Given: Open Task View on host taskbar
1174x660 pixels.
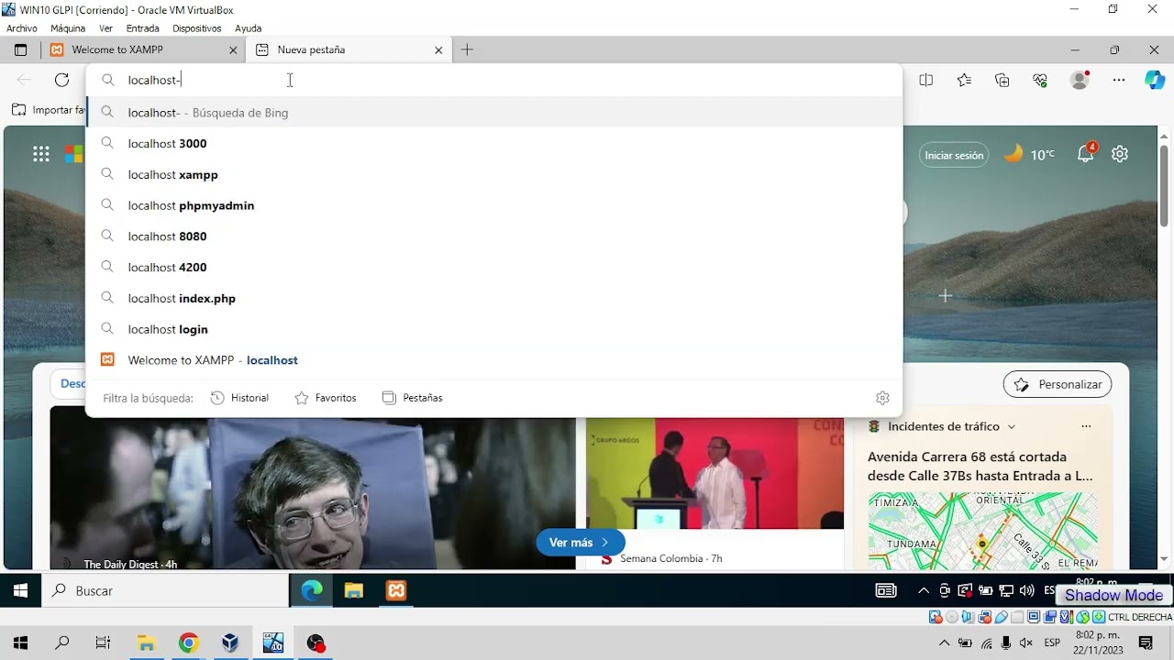Looking at the screenshot, I should (x=104, y=643).
